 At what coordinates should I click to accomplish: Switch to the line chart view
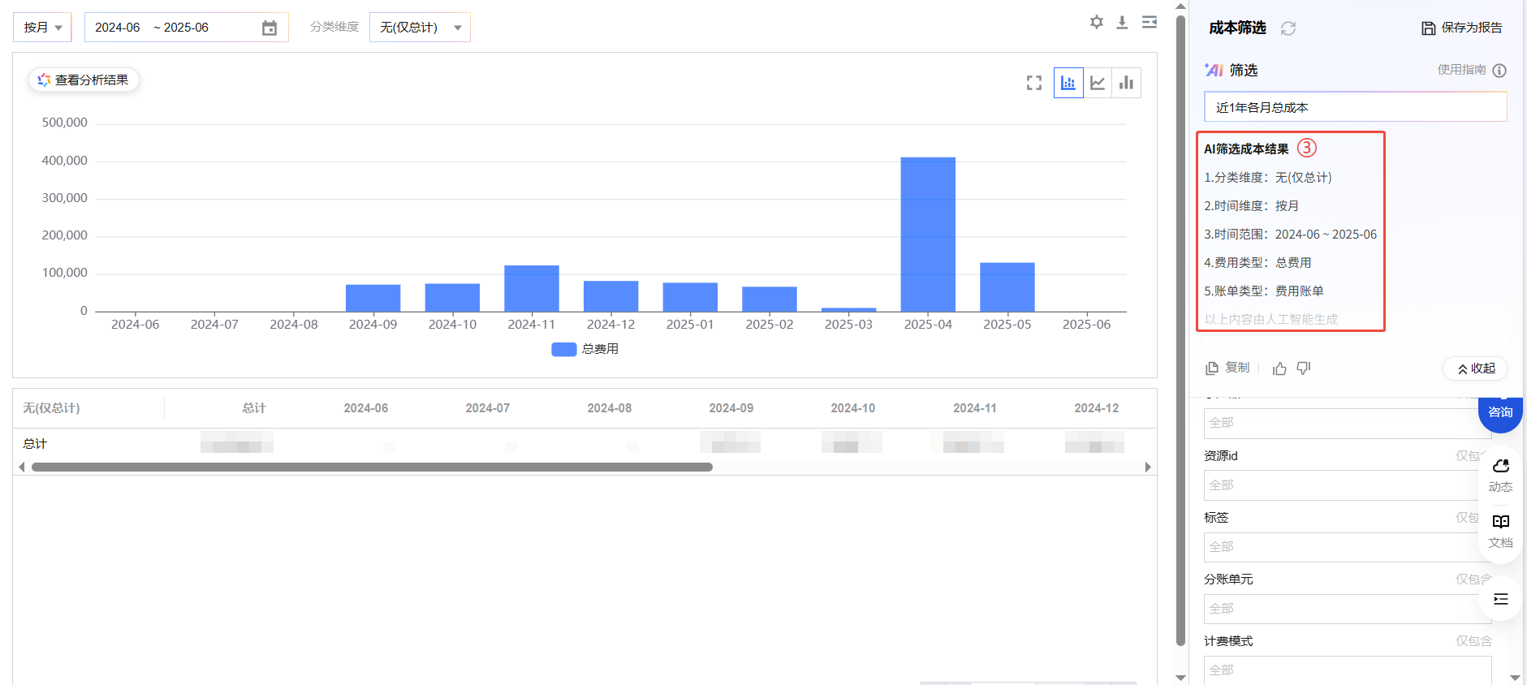1098,83
